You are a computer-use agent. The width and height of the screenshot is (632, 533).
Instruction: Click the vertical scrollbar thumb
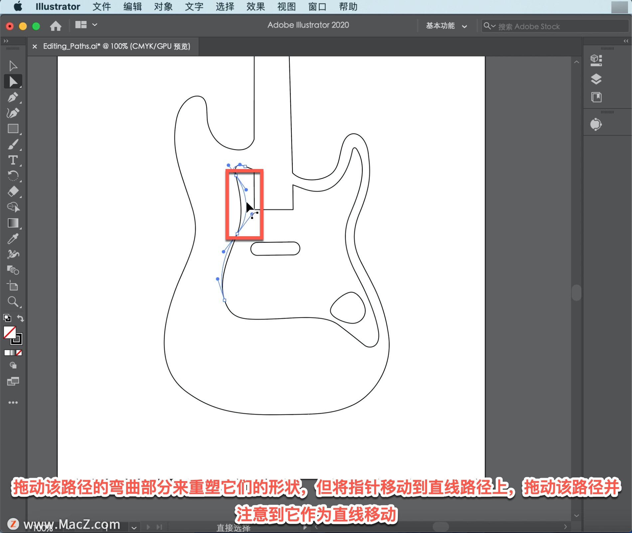tap(576, 292)
